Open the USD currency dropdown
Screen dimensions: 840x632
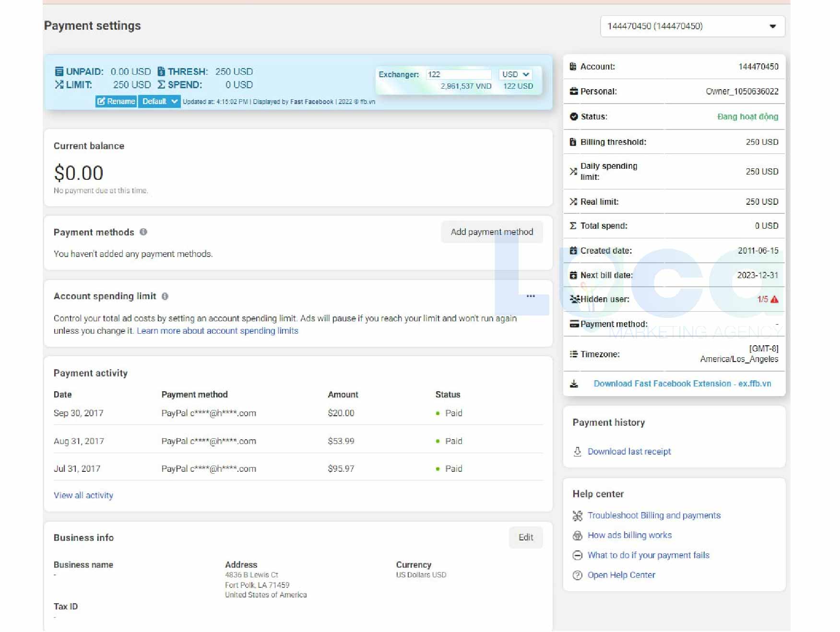tap(515, 74)
